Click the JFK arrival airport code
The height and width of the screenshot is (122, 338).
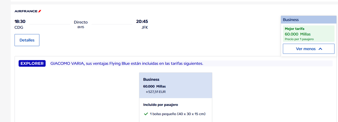click(x=145, y=28)
